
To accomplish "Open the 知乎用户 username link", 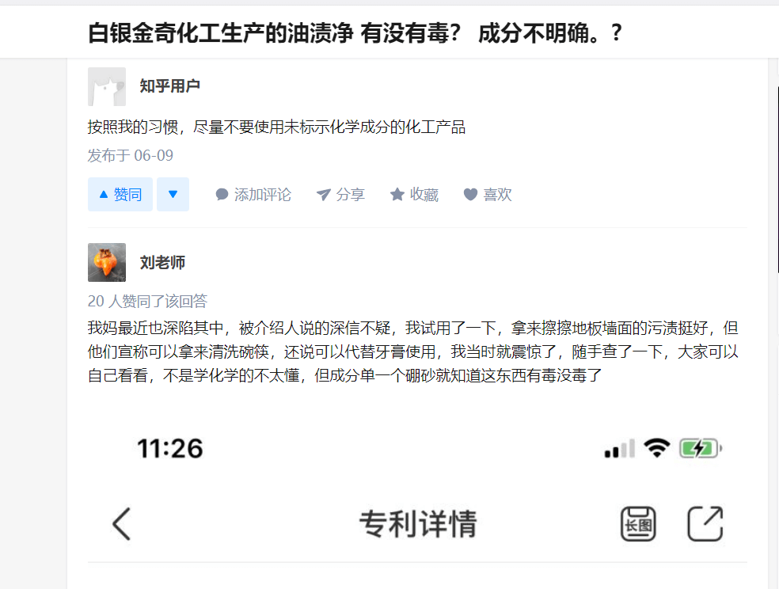I will (170, 86).
